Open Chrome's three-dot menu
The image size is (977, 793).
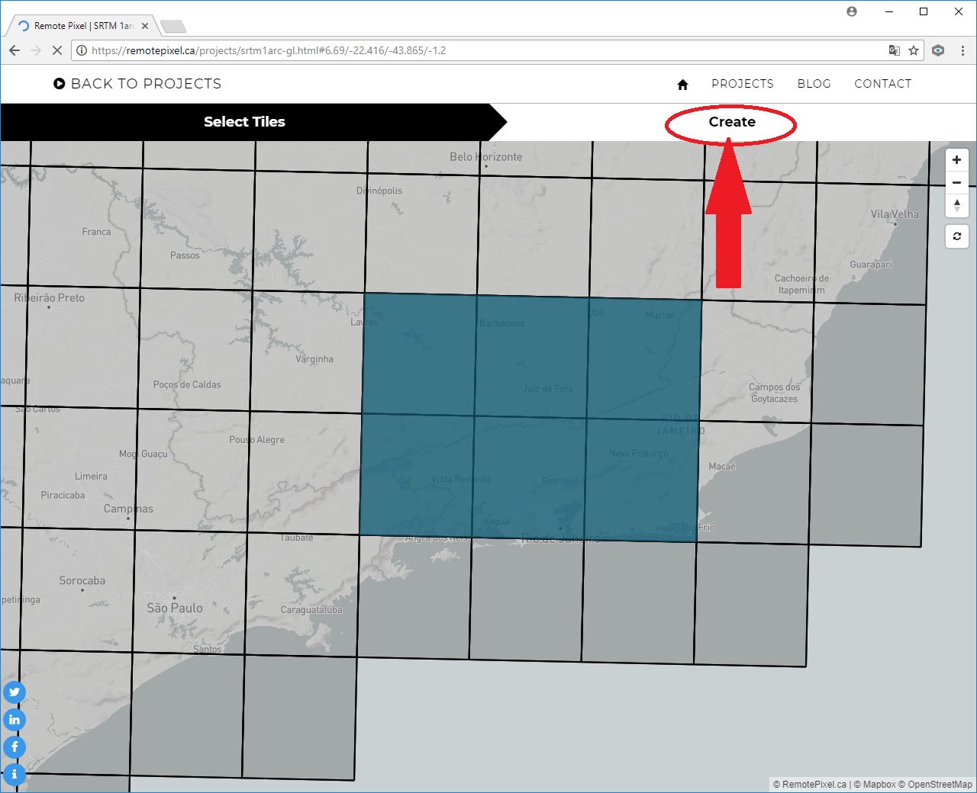point(962,50)
